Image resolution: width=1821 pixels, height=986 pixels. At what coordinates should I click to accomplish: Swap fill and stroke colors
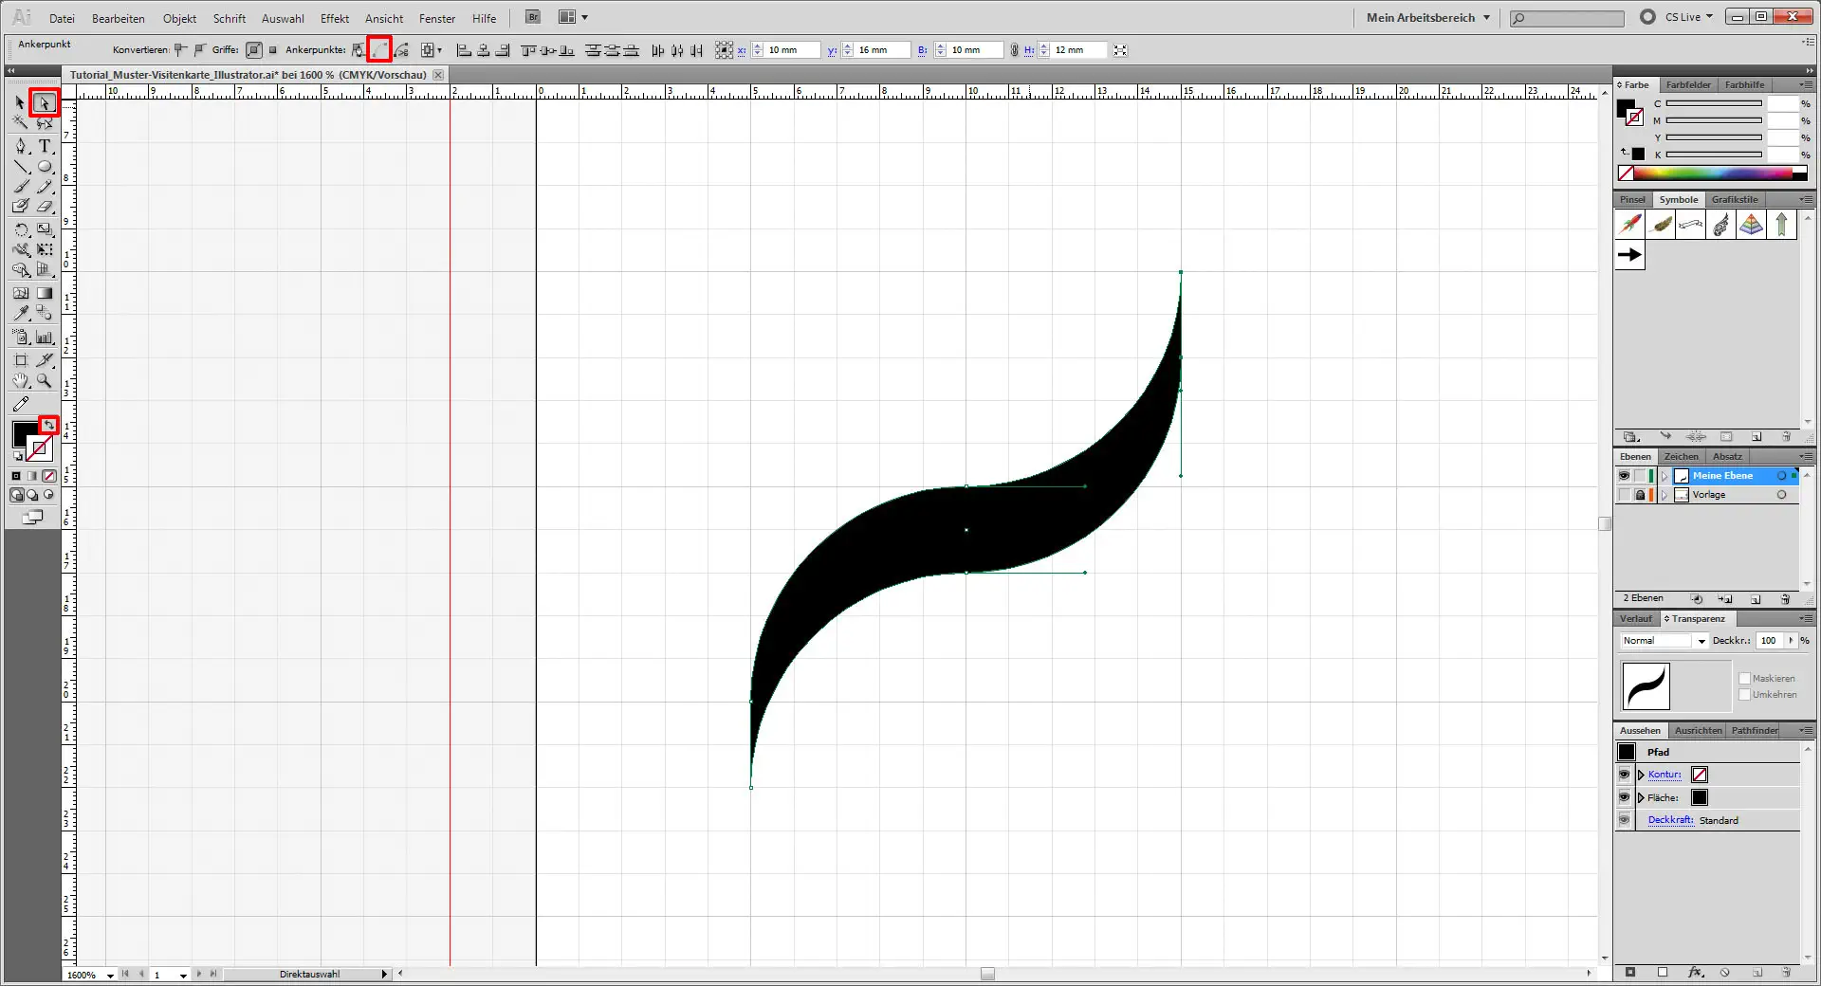(x=49, y=426)
